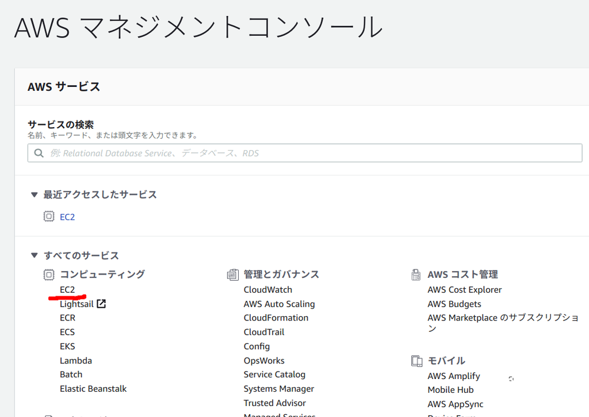Click the コンピューティング category heading
This screenshot has height=417, width=589.
(102, 274)
